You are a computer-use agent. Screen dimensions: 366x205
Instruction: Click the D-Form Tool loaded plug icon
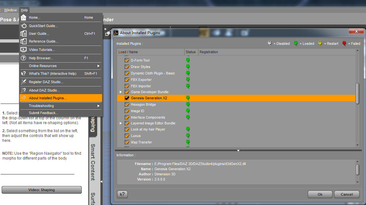[x=188, y=60]
